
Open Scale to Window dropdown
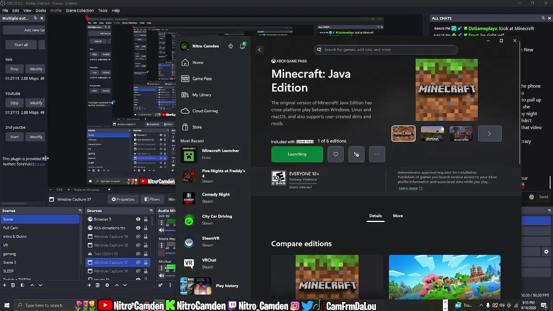tap(92, 190)
